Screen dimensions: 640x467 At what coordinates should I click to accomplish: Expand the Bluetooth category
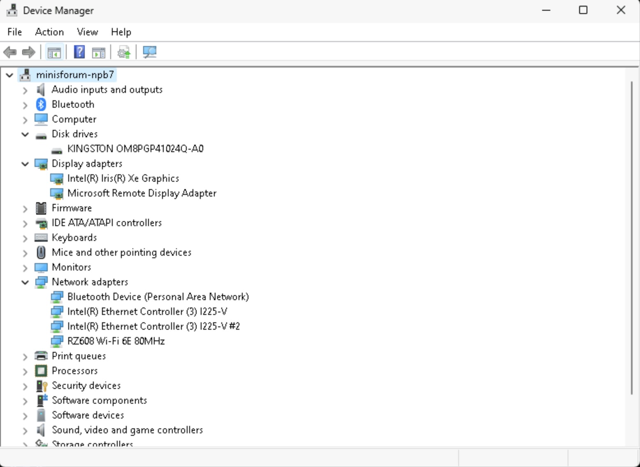[25, 105]
